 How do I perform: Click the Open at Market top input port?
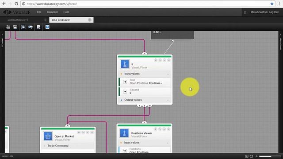coord(68,125)
